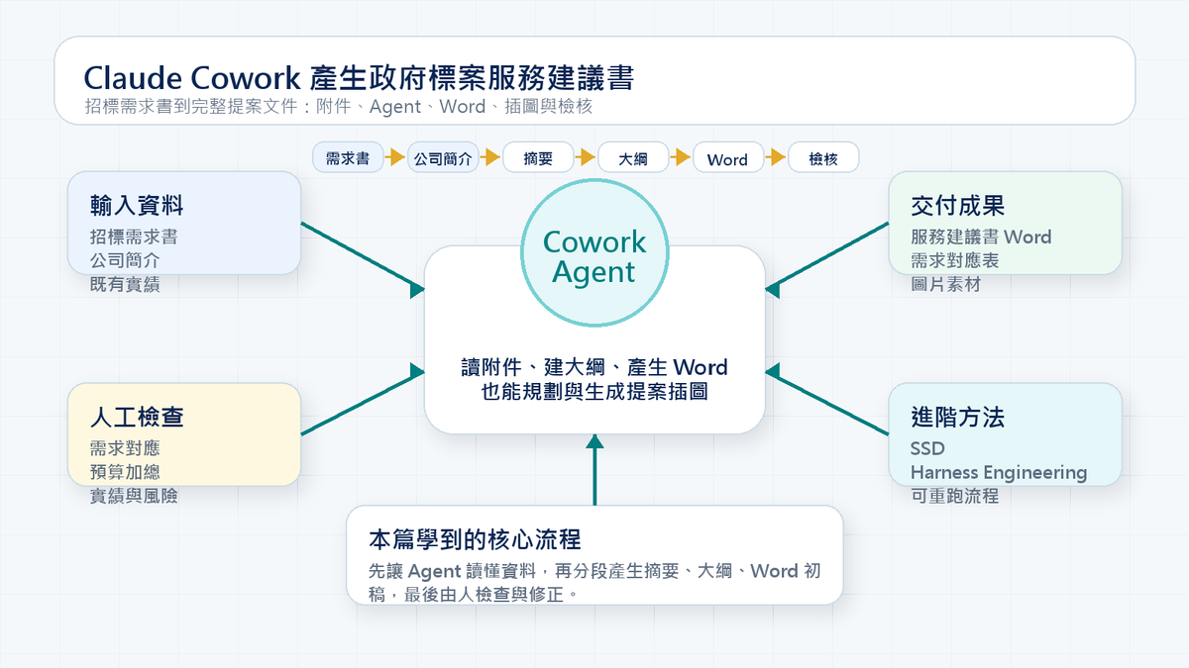Click the subtitle starting with 招標需求書到完整提案文件
This screenshot has width=1189, height=668.
(338, 106)
